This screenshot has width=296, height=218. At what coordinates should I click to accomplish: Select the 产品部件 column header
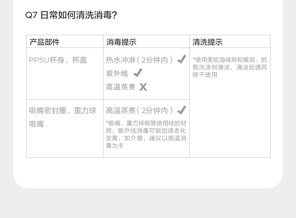pos(45,42)
